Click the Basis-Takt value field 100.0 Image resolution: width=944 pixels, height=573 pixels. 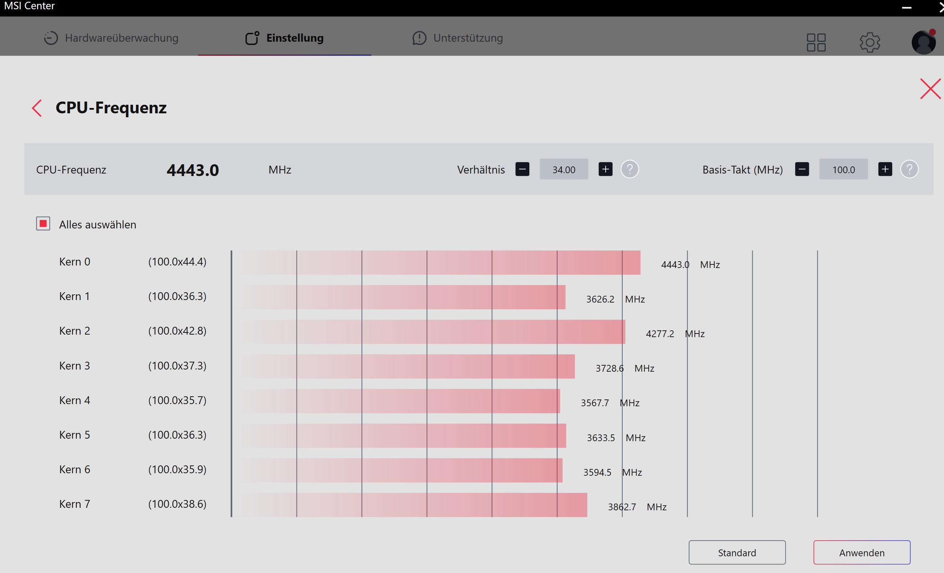click(843, 170)
